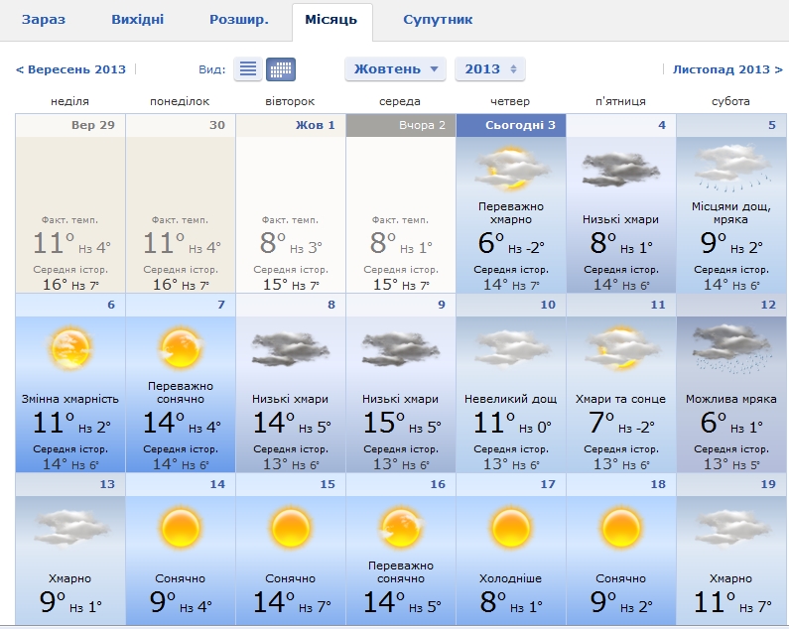
Task: Open the Супутник tab
Action: (438, 20)
